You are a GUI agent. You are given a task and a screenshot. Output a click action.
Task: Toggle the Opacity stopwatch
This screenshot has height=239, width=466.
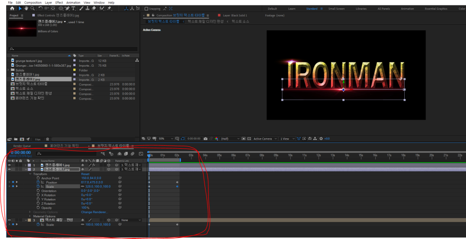[38, 208]
